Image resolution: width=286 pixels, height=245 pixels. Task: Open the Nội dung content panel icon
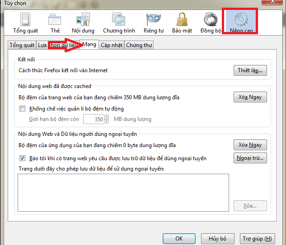[83, 23]
